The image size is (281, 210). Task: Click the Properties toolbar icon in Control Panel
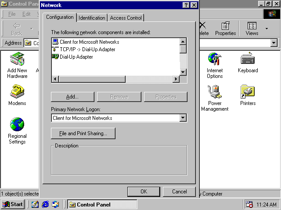225,28
